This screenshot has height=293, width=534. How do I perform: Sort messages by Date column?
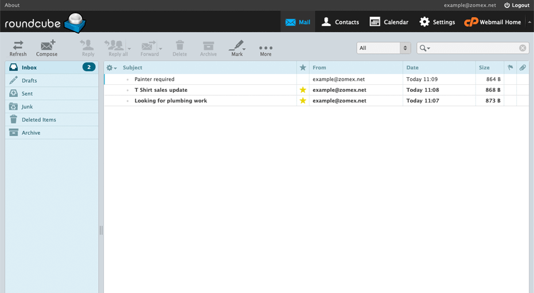412,68
